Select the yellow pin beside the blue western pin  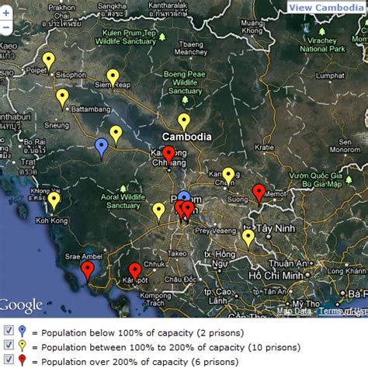click(116, 136)
